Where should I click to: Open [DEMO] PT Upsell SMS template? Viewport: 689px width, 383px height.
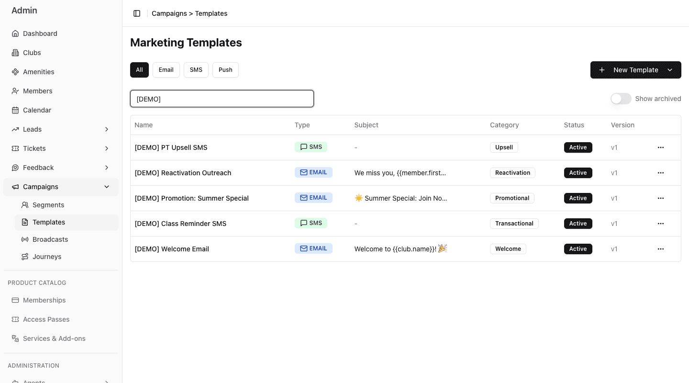[x=171, y=147]
